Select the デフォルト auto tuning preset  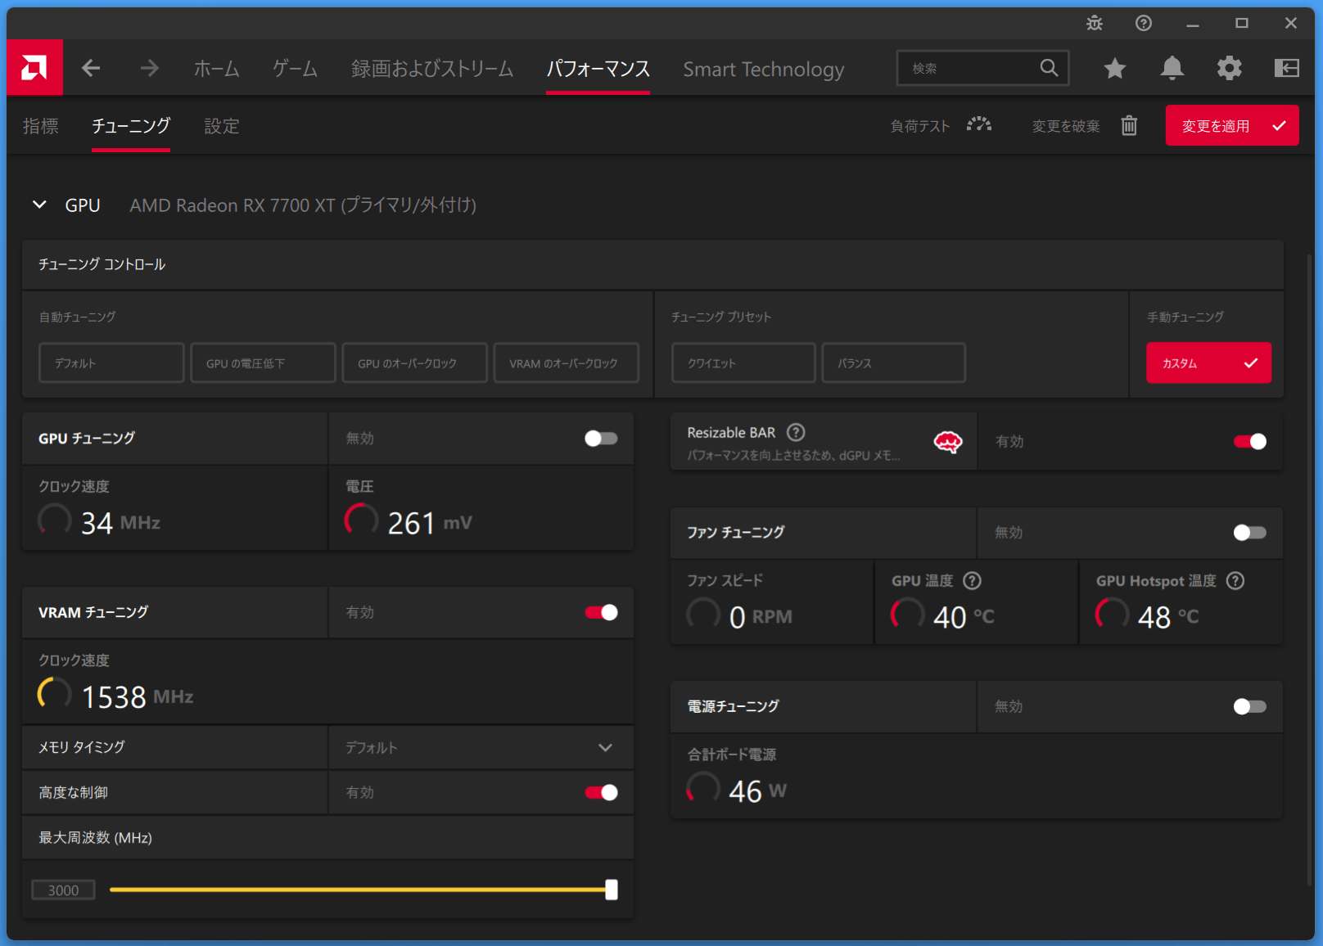pos(111,363)
